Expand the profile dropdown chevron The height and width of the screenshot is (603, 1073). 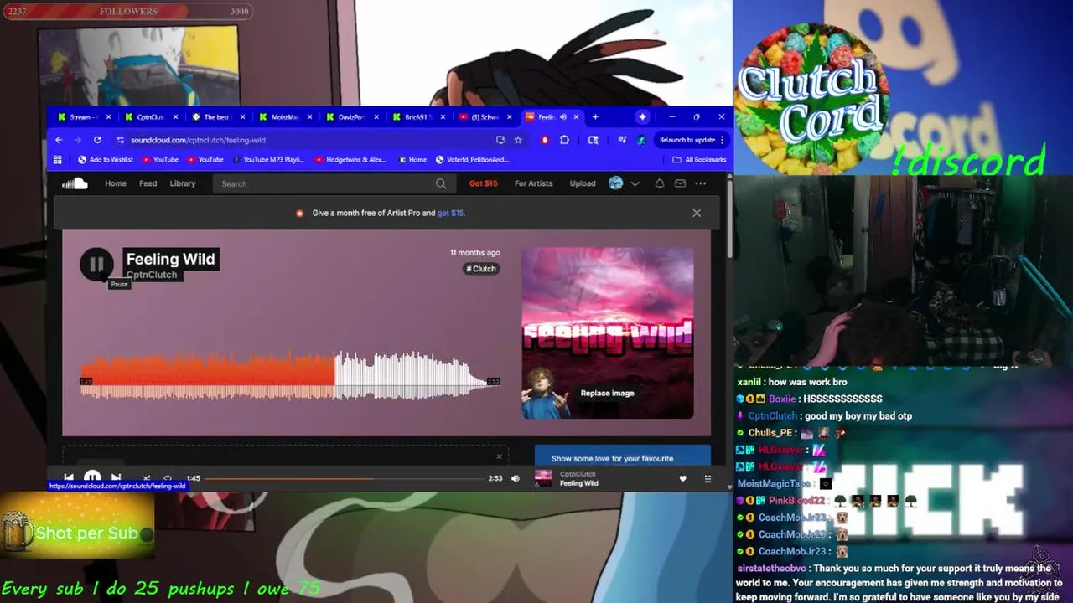pyautogui.click(x=635, y=183)
